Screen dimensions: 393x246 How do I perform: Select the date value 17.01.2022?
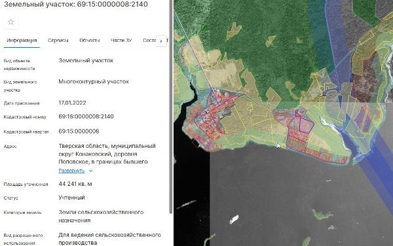[x=72, y=103]
